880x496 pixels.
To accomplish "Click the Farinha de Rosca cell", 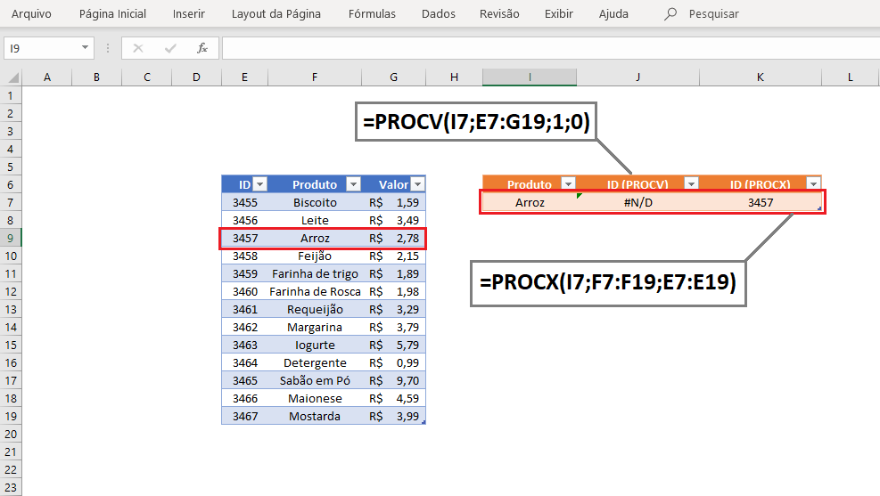I will [x=315, y=291].
